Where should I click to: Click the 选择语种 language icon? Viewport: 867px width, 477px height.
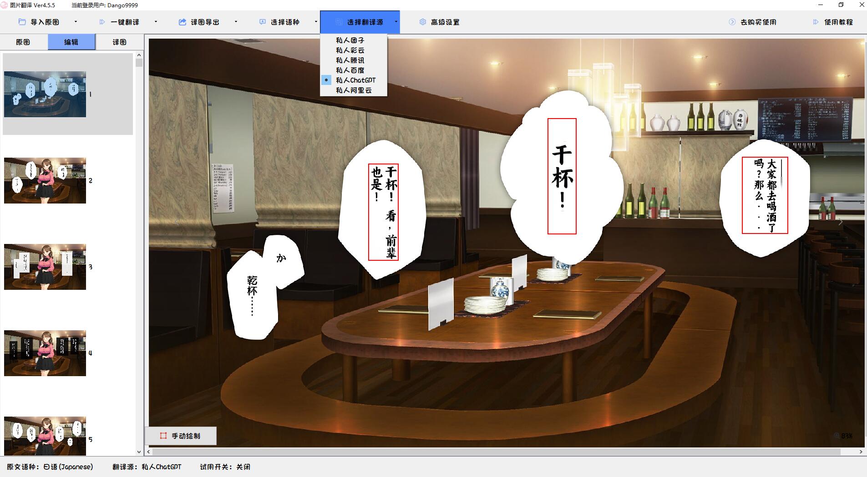pos(262,22)
